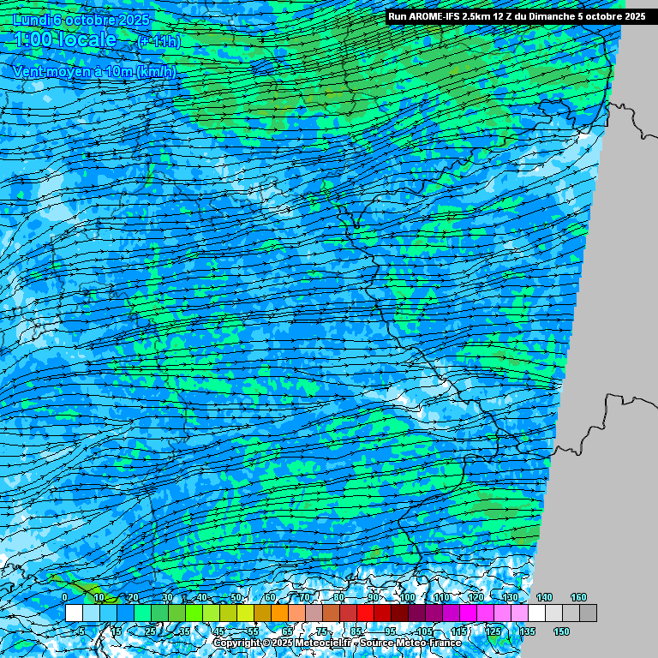658x658 pixels.
Task: Click the '(+11h)' forecast offset label
Action: click(x=159, y=41)
